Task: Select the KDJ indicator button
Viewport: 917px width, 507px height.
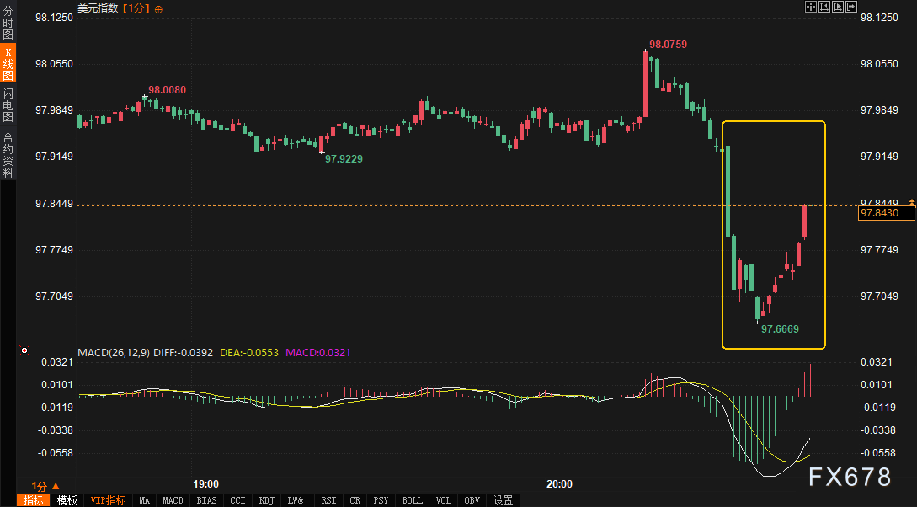Action: click(267, 500)
